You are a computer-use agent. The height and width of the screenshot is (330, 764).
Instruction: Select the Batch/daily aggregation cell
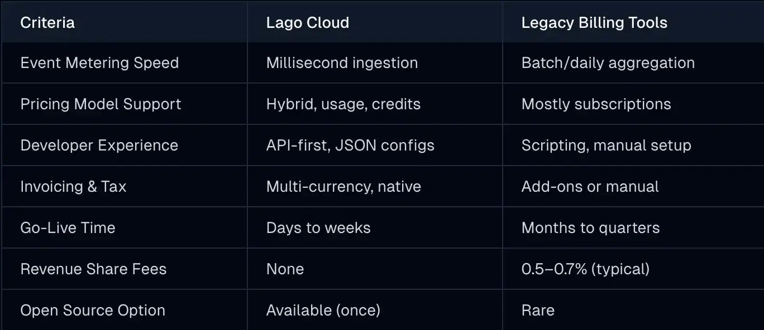click(608, 63)
